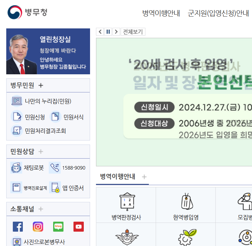Expand 병역이행안내 section with plus icon
This screenshot has width=252, height=246.
coord(144,177)
